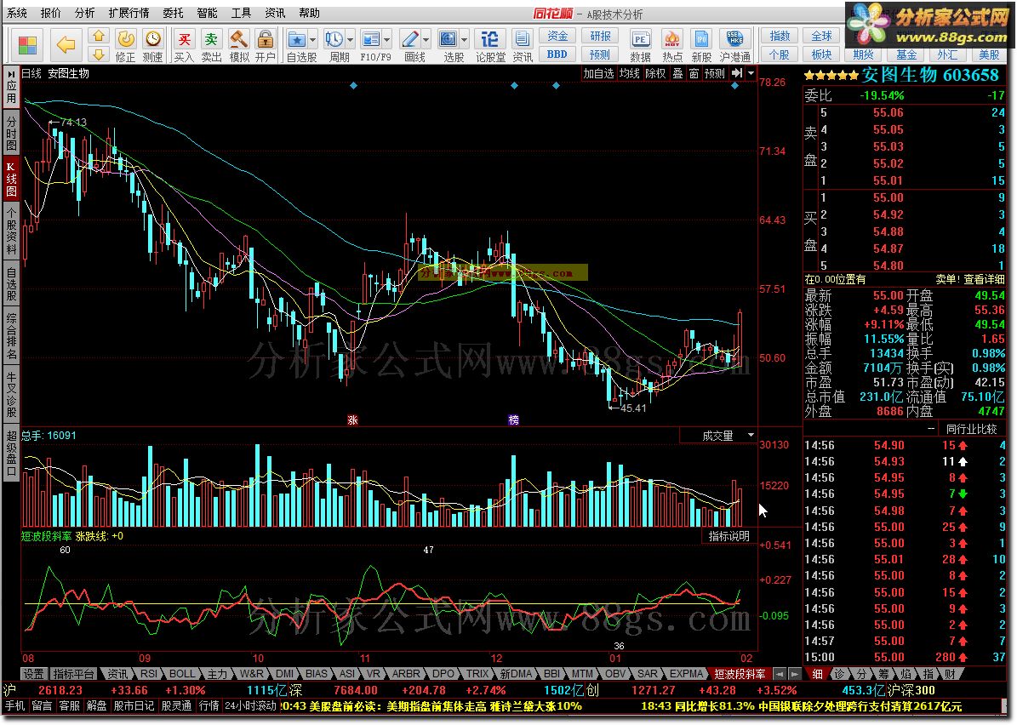Open the 分析 menu

(84, 13)
